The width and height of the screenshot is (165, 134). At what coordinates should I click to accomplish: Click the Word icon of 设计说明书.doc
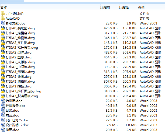click(3, 125)
